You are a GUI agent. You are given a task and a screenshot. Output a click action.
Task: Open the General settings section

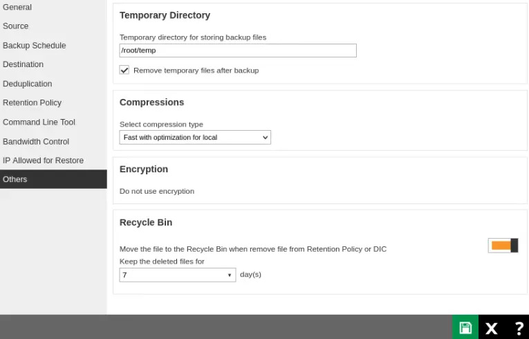point(17,7)
